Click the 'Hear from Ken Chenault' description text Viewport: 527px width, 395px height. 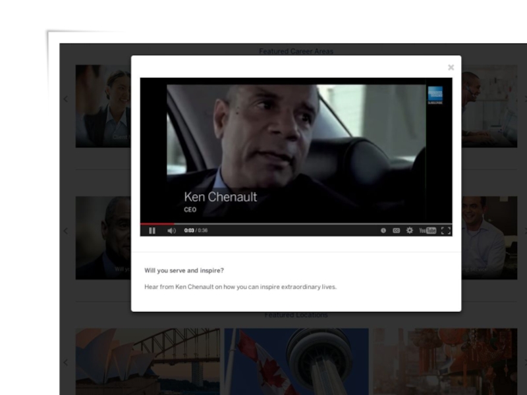(240, 287)
